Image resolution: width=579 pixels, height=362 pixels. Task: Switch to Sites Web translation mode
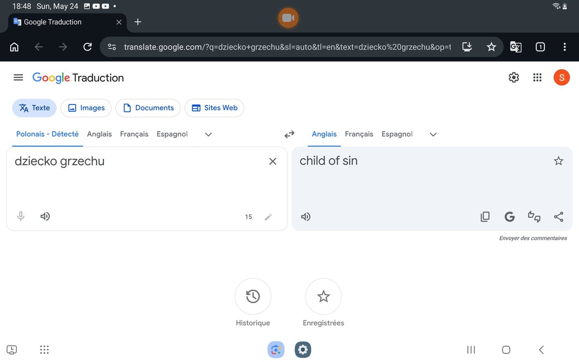tap(214, 108)
